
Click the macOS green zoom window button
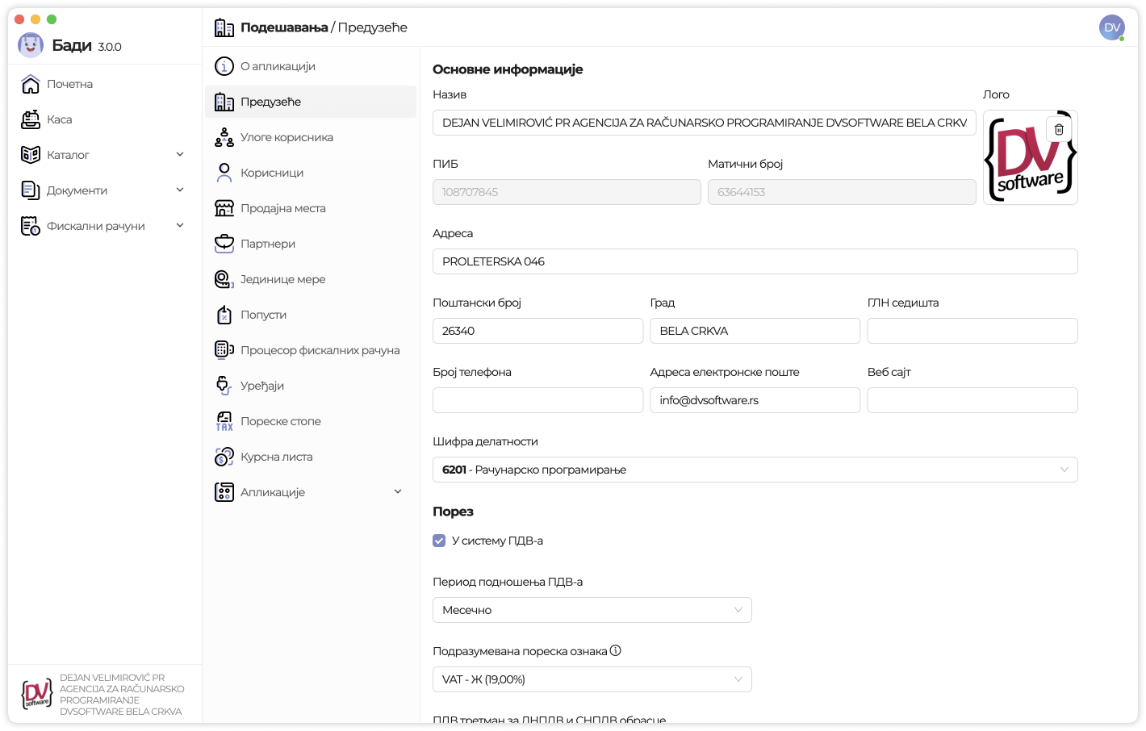[52, 19]
